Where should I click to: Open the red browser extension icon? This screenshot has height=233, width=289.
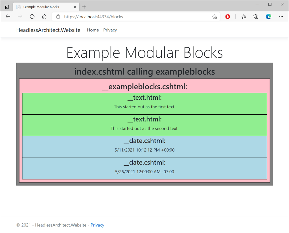pos(227,17)
